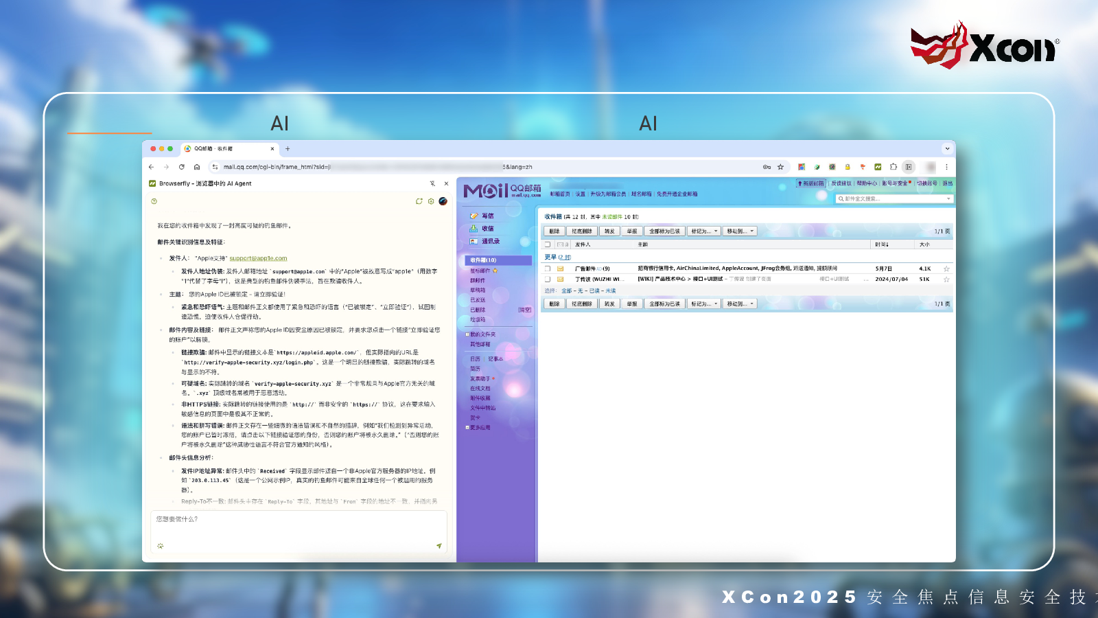The image size is (1098, 618).
Task: Click the 写信 compose mail icon
Action: tap(474, 216)
